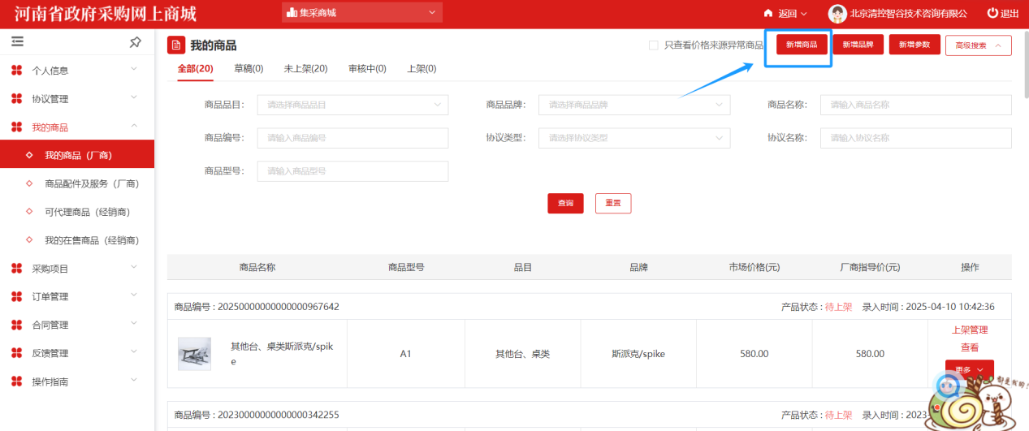Expand the 反馈管理 sidebar menu
The image size is (1029, 431).
pos(77,353)
